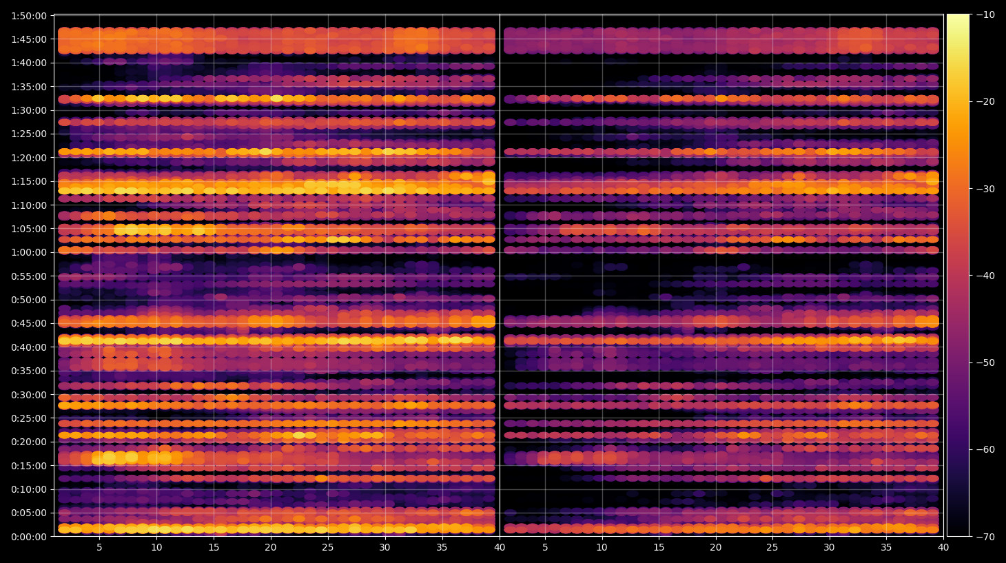Click x-axis label 25 under right heatmap

coord(772,548)
